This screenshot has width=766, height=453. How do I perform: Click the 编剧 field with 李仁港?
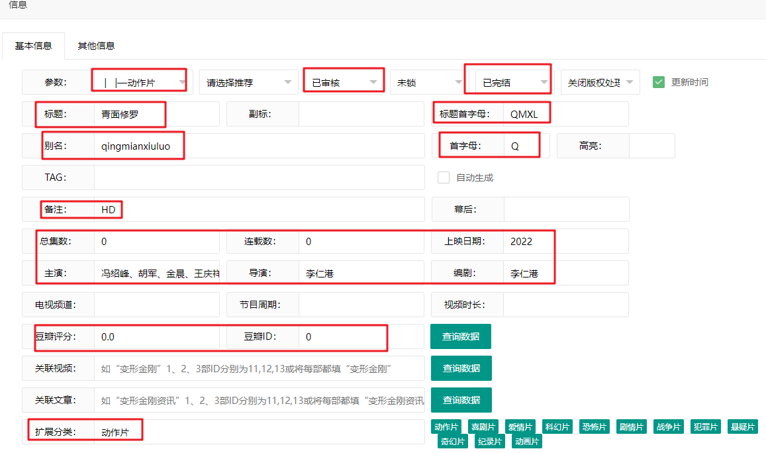pos(565,273)
